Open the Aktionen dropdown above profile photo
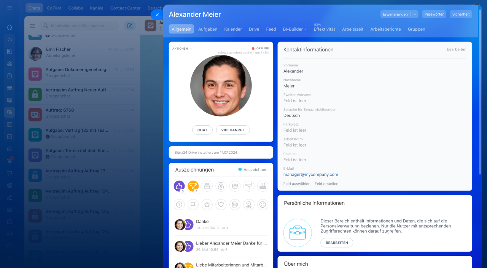Viewport: 487px width, 268px height. (182, 49)
